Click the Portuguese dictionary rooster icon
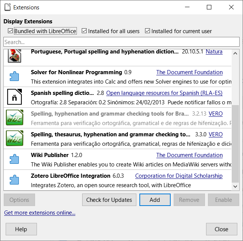This screenshot has width=243, height=241. (14, 56)
